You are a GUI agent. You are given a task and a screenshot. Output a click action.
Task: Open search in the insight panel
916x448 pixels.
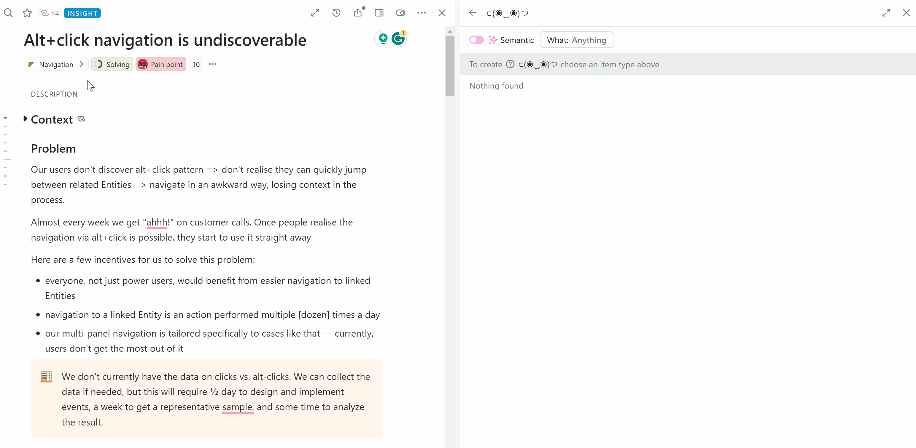(9, 13)
